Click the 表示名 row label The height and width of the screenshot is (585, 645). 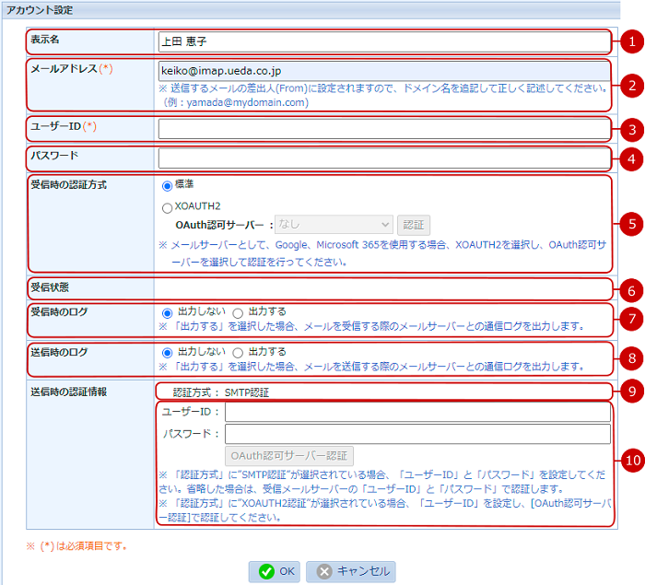[x=45, y=40]
